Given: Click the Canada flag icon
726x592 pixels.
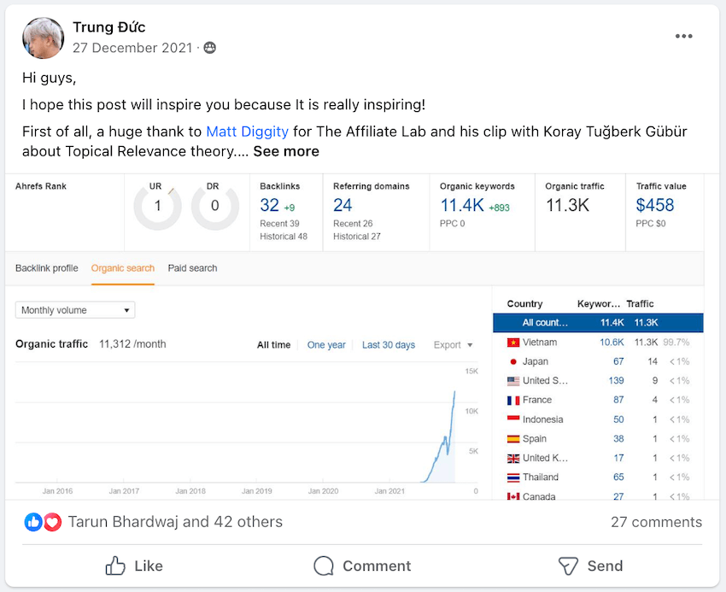Looking at the screenshot, I should point(513,496).
